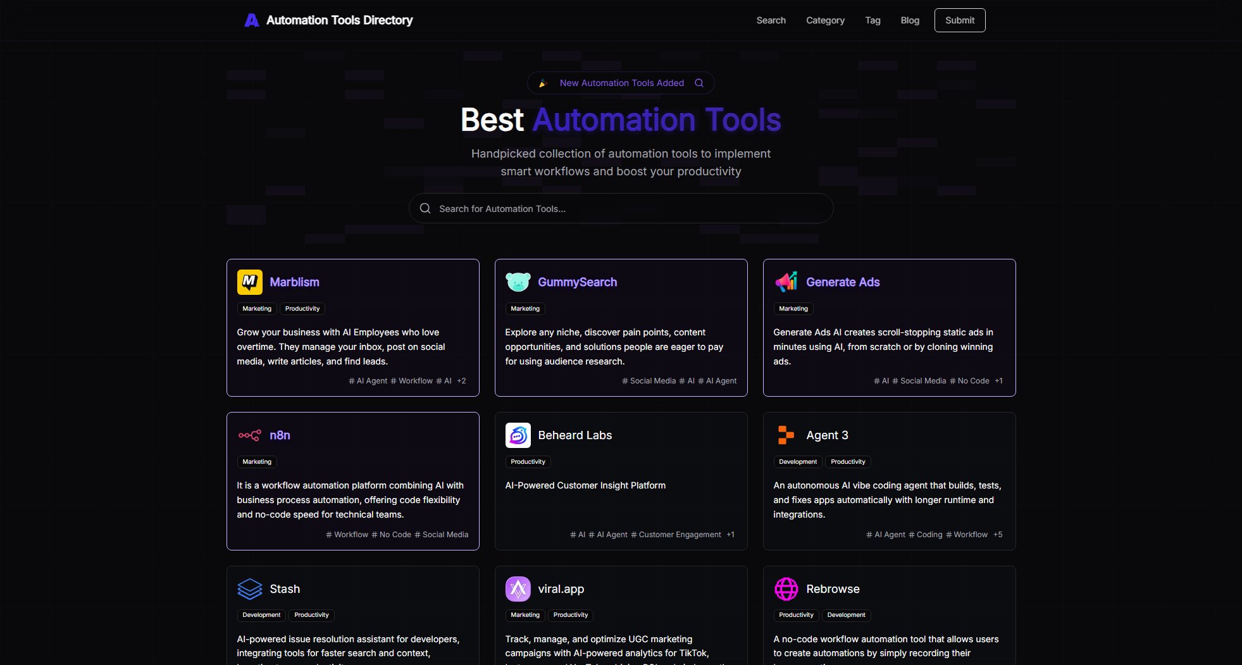The height and width of the screenshot is (665, 1242).
Task: Select Marketing badge on Generate Ads card
Action: tap(793, 309)
